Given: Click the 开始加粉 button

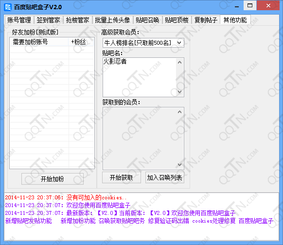Looking at the screenshot, I should [53, 179].
